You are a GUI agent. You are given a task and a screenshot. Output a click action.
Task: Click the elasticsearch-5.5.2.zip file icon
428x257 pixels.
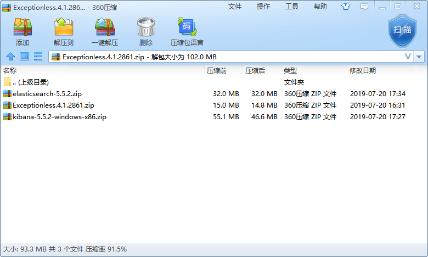[x=7, y=94]
